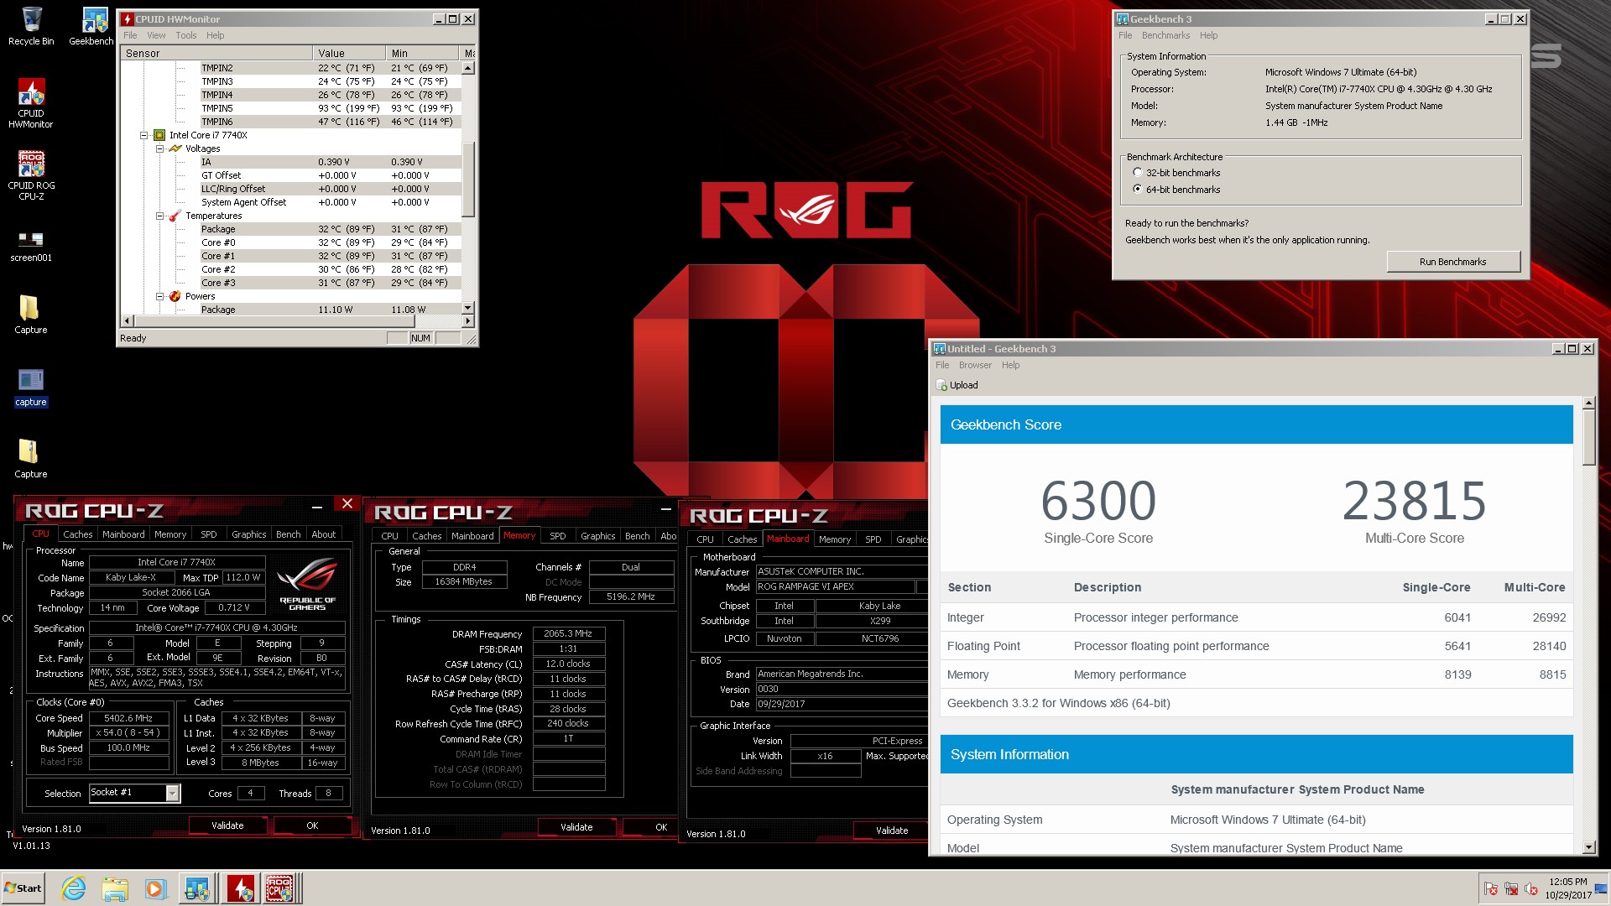Click the Geekbench 3 title bar app icon
Screen dimensions: 1611x906
point(1122,18)
